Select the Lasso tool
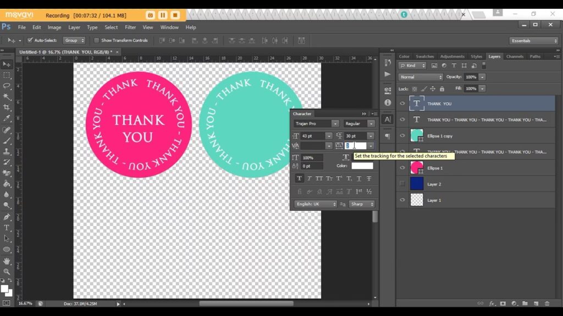Viewport: 563px width, 316px height. (x=7, y=86)
